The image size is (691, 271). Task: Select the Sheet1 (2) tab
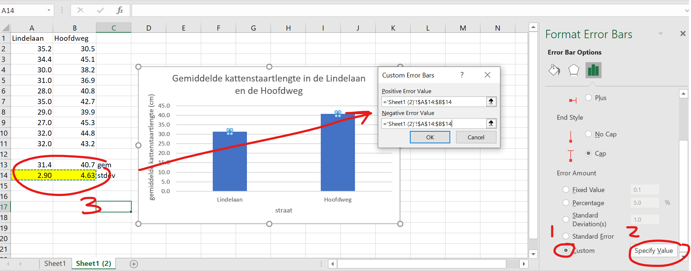tap(93, 263)
